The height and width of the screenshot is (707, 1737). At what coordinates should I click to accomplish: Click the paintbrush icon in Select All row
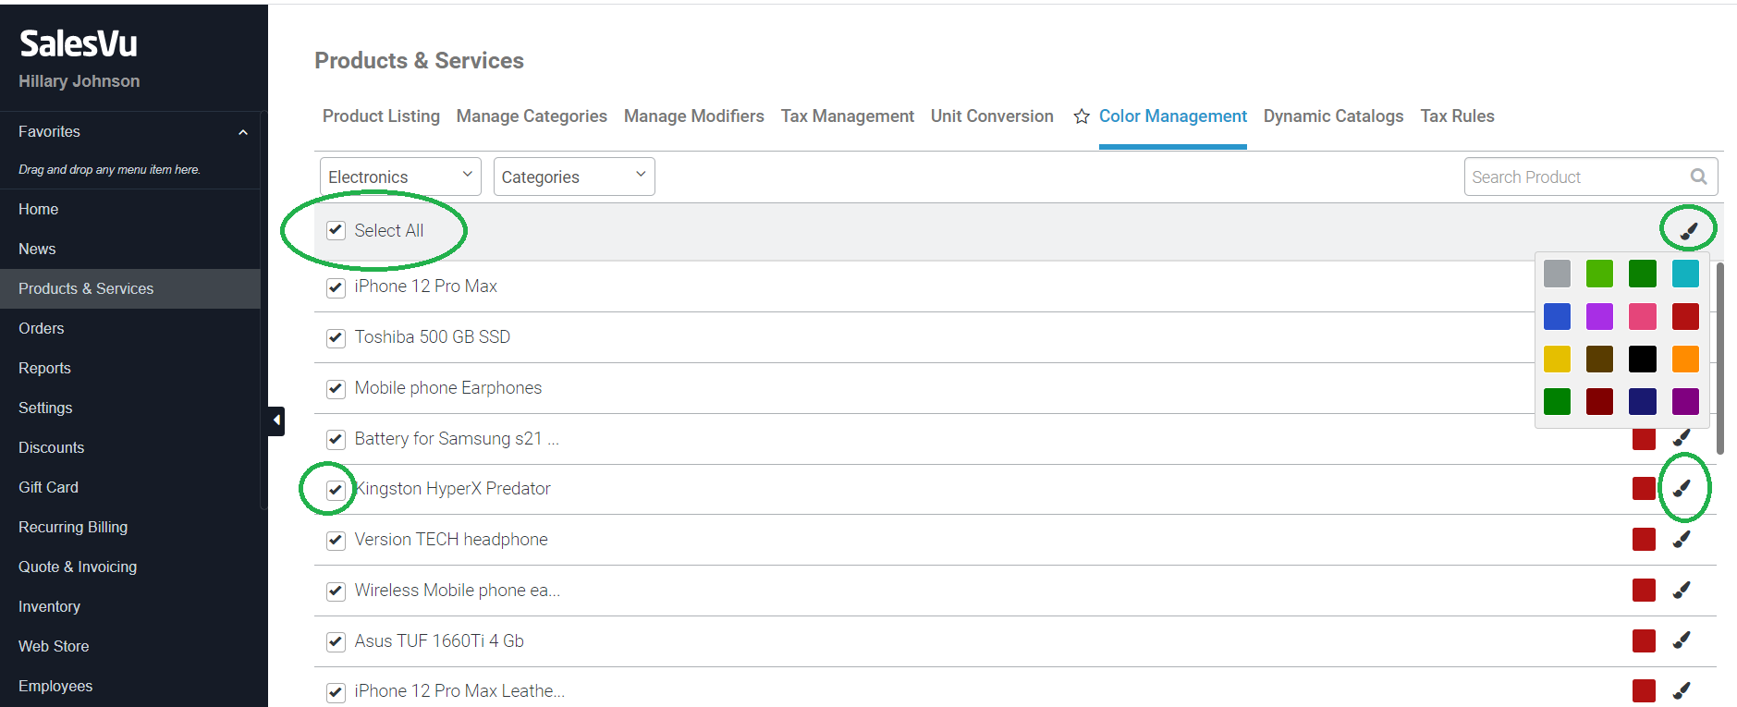[x=1688, y=230]
